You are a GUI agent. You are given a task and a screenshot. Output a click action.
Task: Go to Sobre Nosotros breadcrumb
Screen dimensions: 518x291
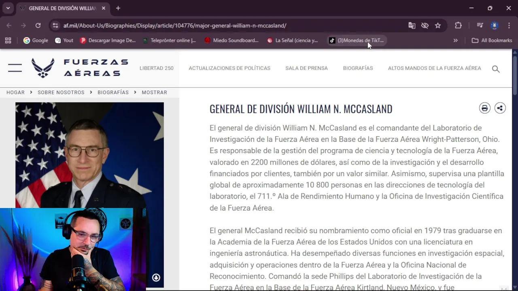coord(61,92)
